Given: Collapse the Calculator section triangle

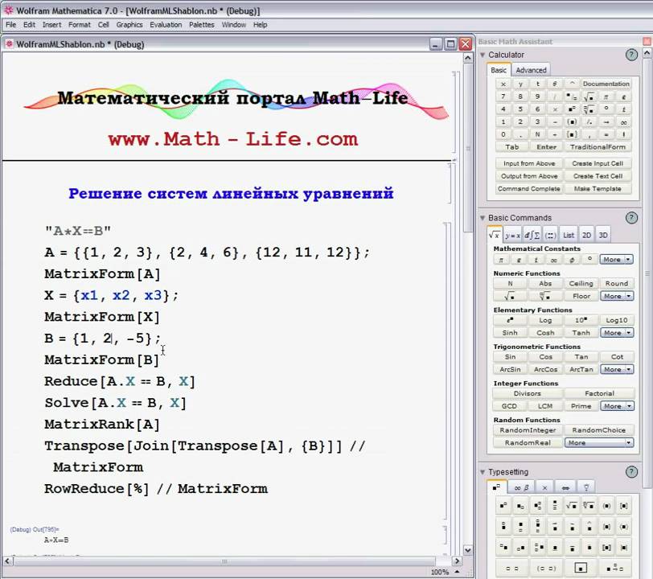Looking at the screenshot, I should 483,55.
